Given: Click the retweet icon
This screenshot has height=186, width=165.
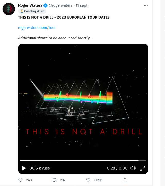Looking at the screenshot, I should coord(54,180).
